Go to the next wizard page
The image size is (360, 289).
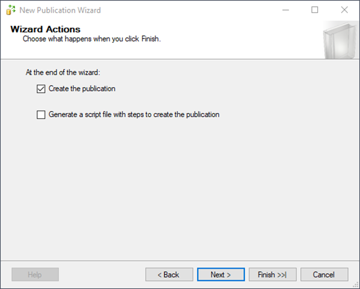[x=221, y=275]
